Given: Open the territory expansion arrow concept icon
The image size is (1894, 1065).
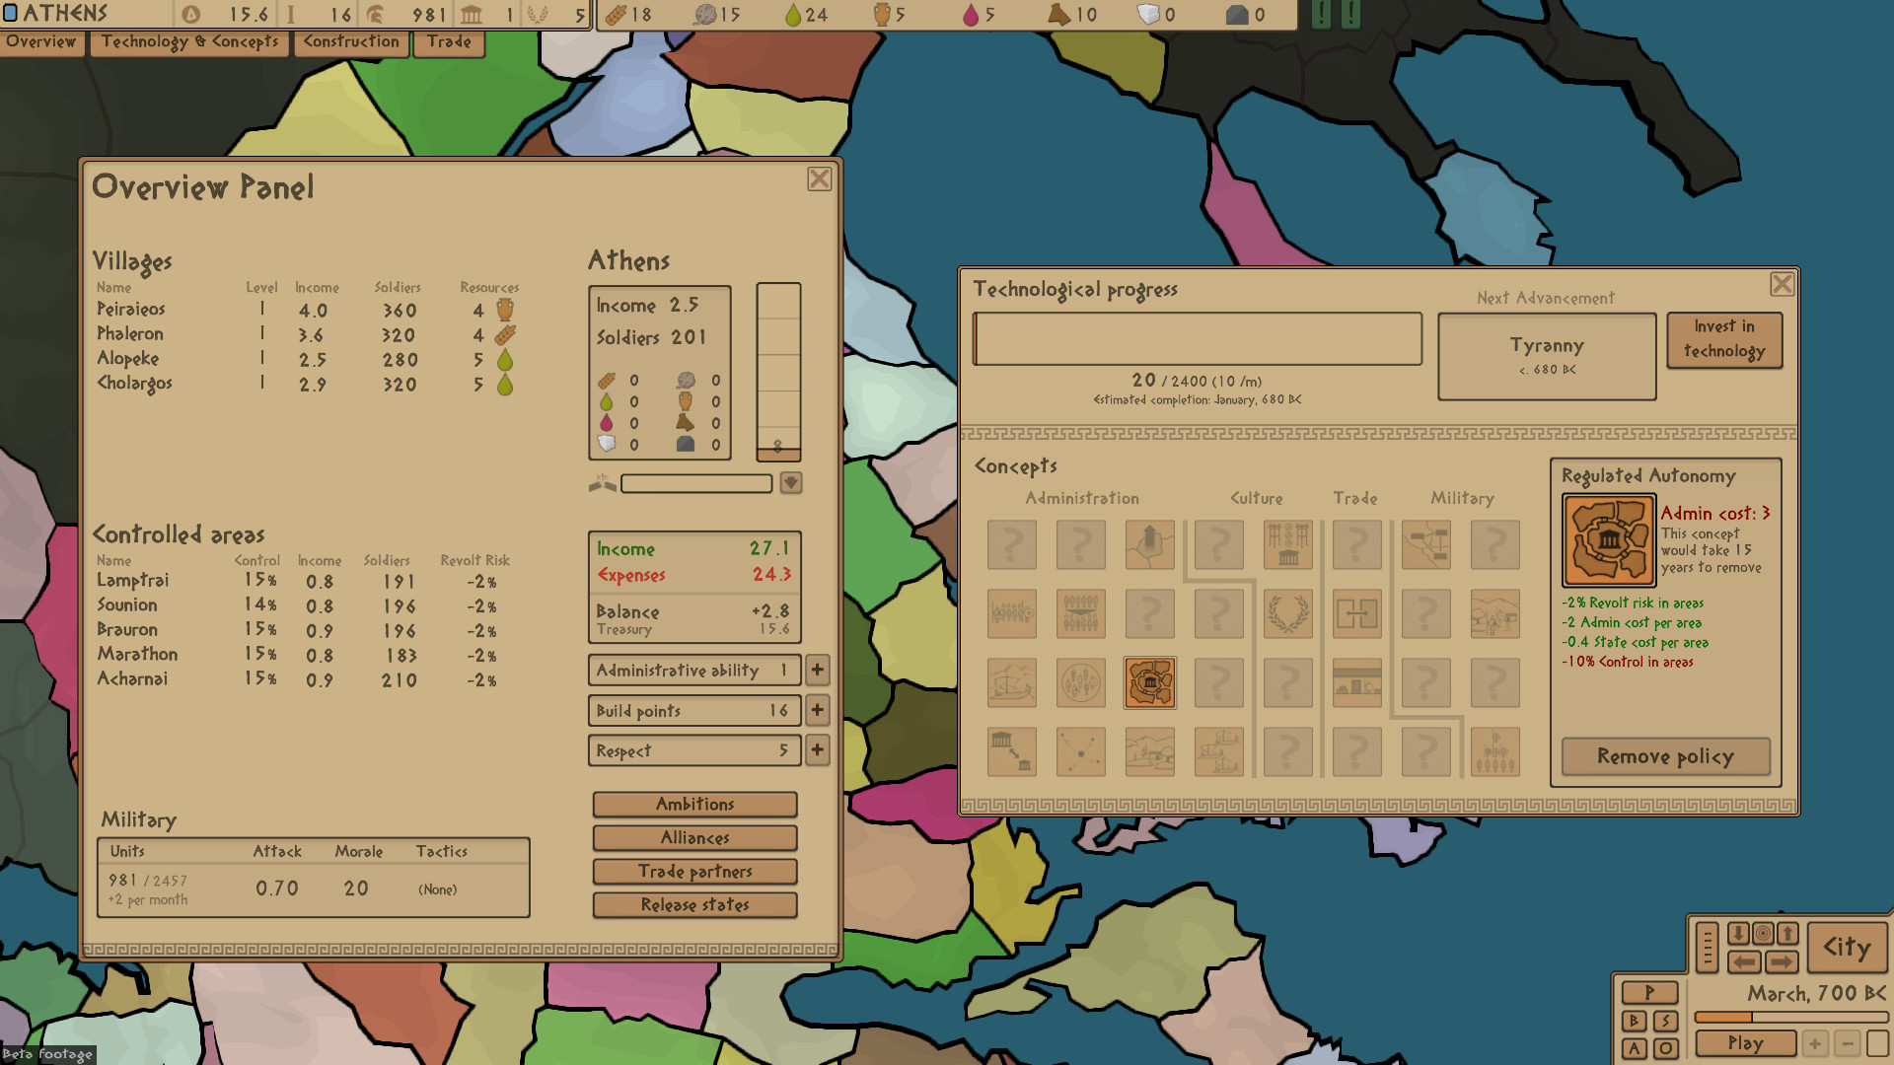Looking at the screenshot, I should click(1150, 543).
